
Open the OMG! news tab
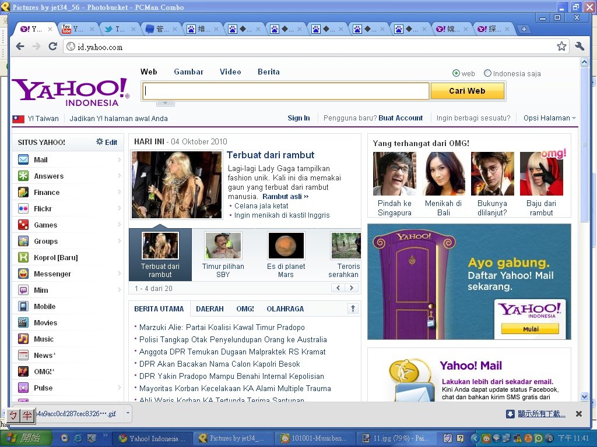[245, 308]
